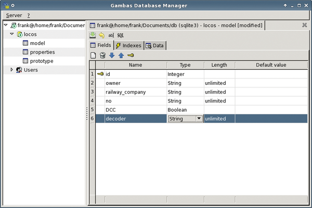Toggle primary key with toolbar key icon
Image resolution: width=312 pixels, height=208 pixels.
click(131, 56)
